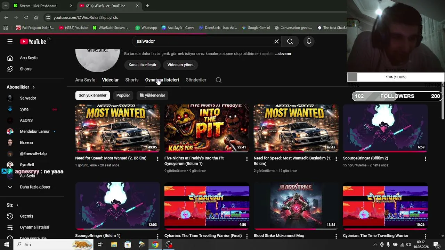Open the Windows Start menu
Viewport: 445px width, 250px height.
pos(7,244)
